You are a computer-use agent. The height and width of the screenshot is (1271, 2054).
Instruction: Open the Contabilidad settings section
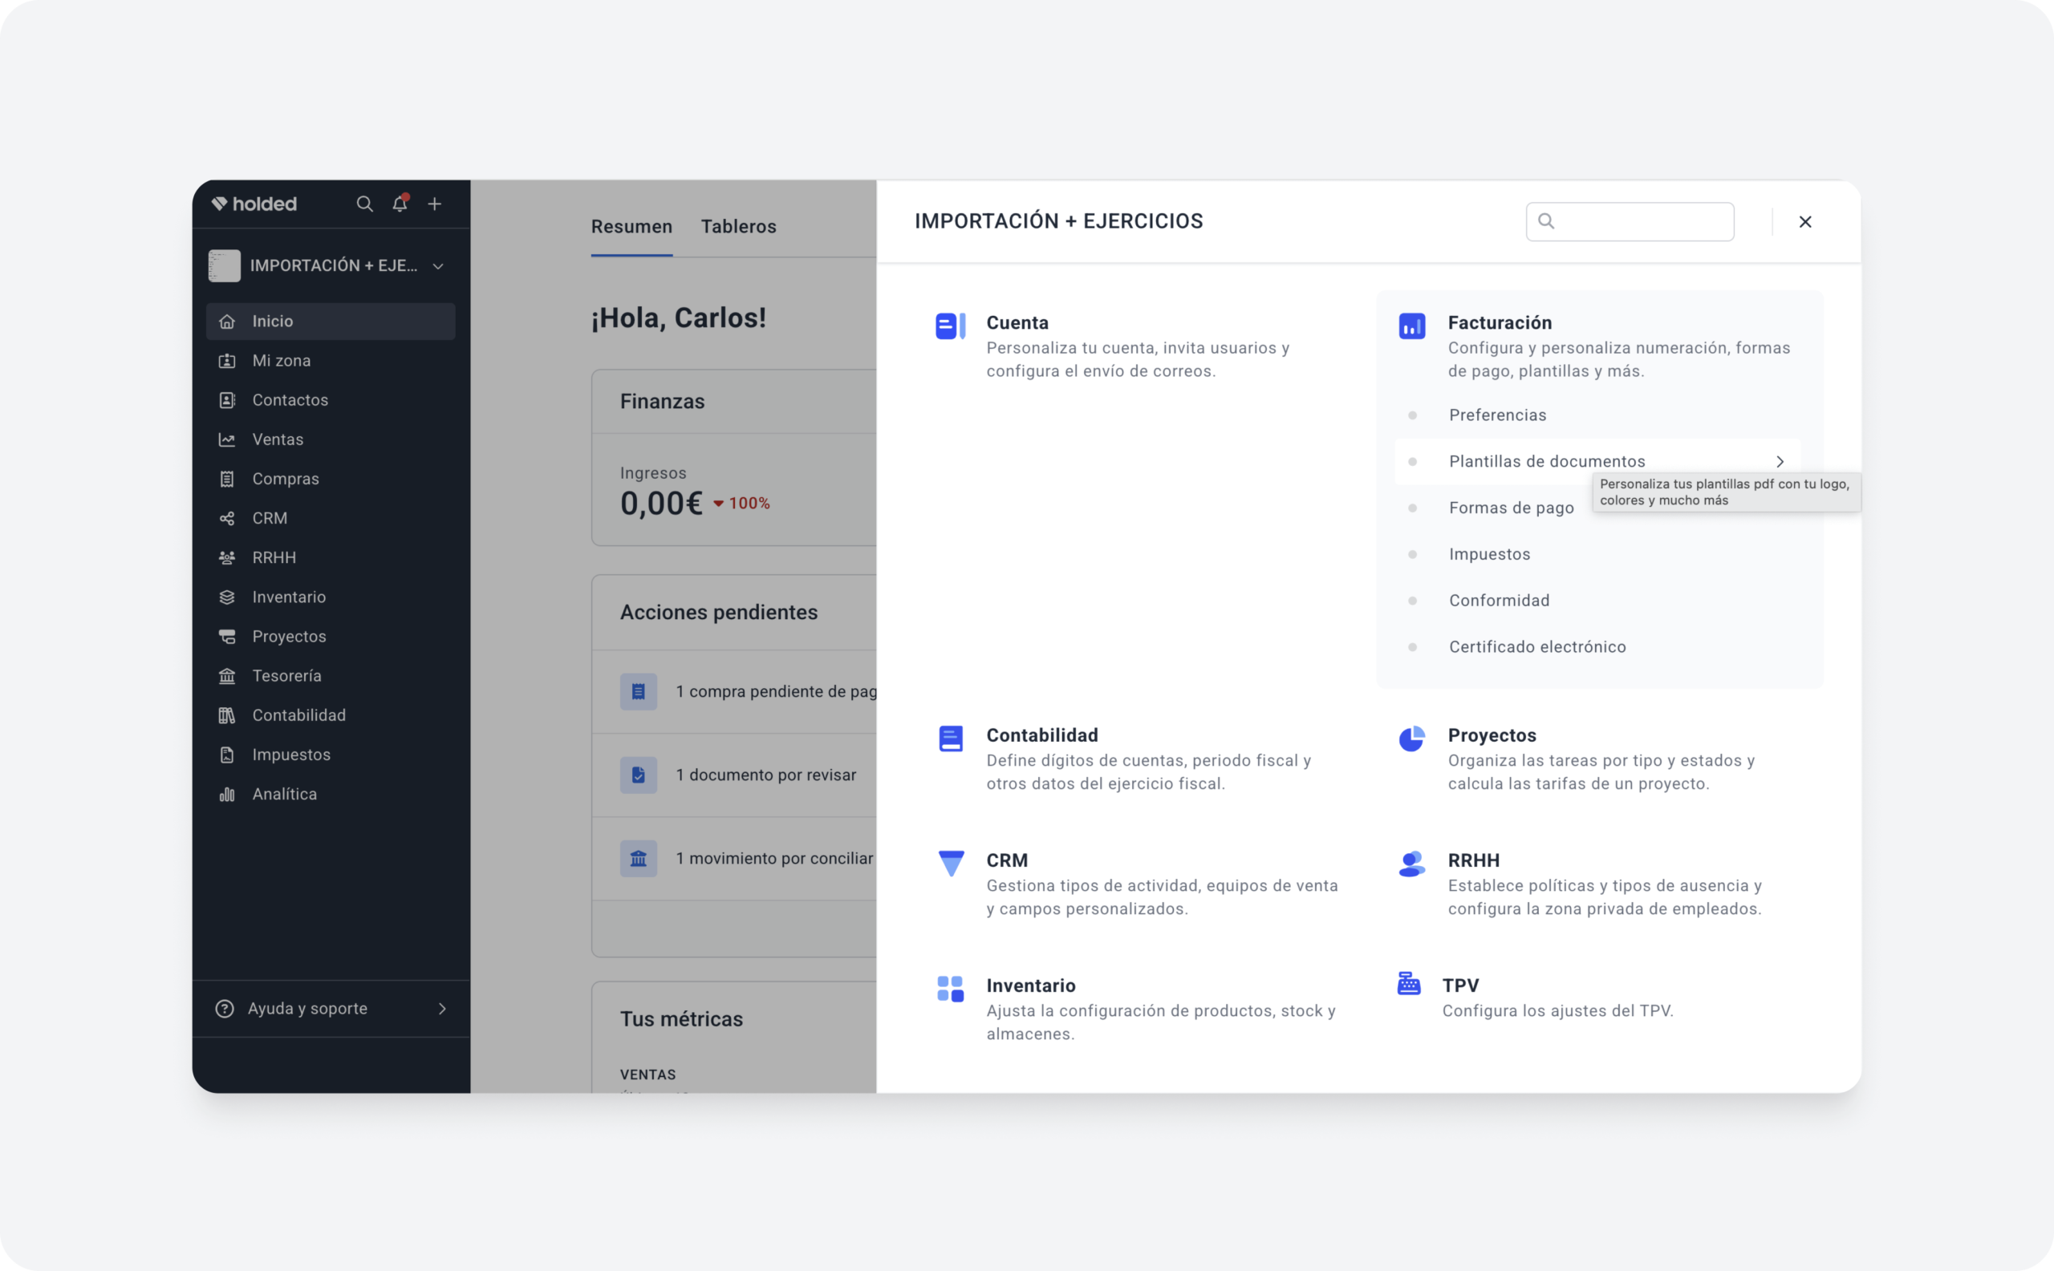pos(1041,735)
